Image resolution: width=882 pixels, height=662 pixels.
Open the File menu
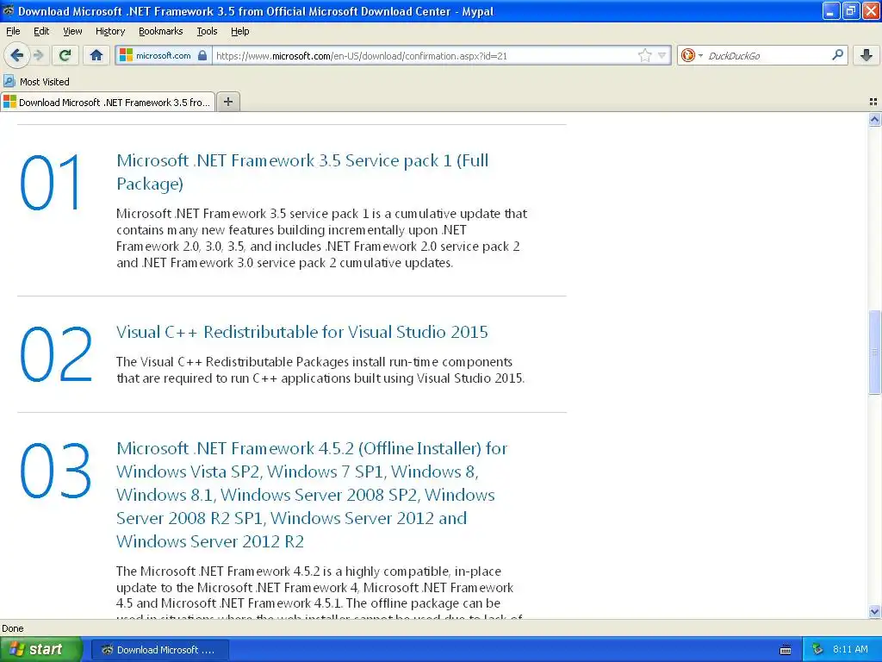click(13, 31)
